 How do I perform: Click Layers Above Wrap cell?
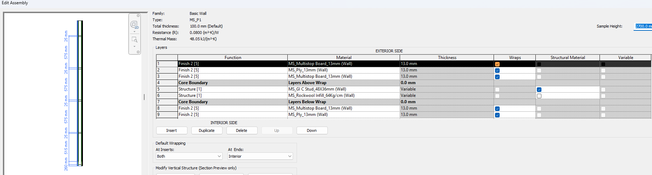(344, 83)
